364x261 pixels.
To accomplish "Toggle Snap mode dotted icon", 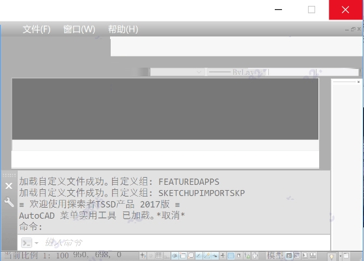I will click(150, 256).
